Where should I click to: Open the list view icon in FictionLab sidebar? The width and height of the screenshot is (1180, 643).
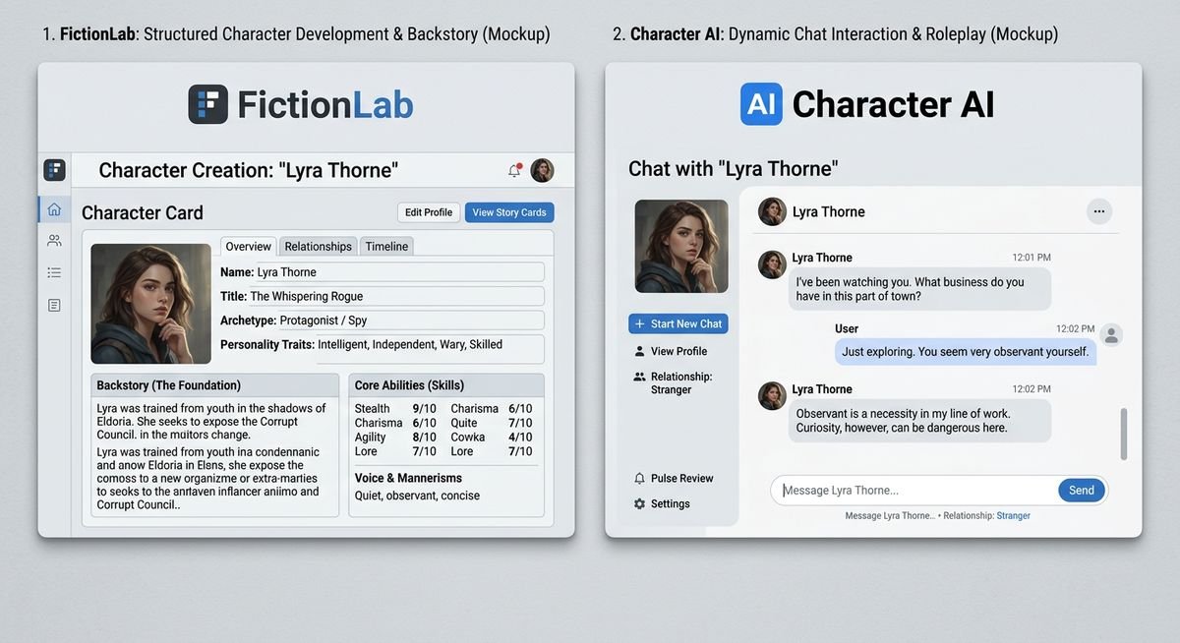click(x=54, y=272)
